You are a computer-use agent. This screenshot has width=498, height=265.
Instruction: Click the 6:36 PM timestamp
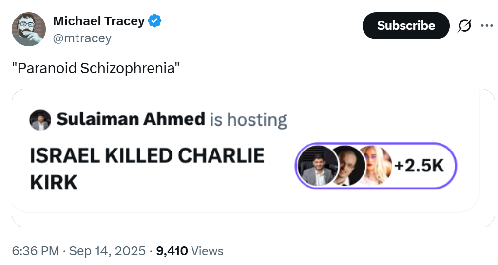click(36, 251)
